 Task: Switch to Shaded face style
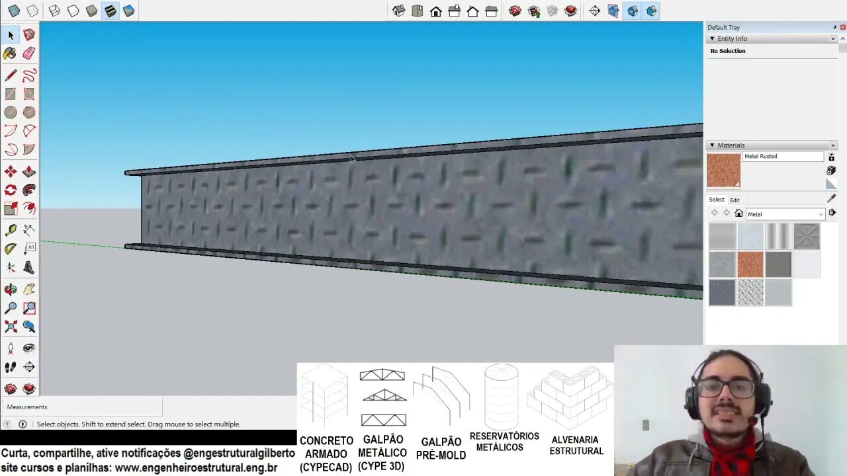(x=92, y=11)
